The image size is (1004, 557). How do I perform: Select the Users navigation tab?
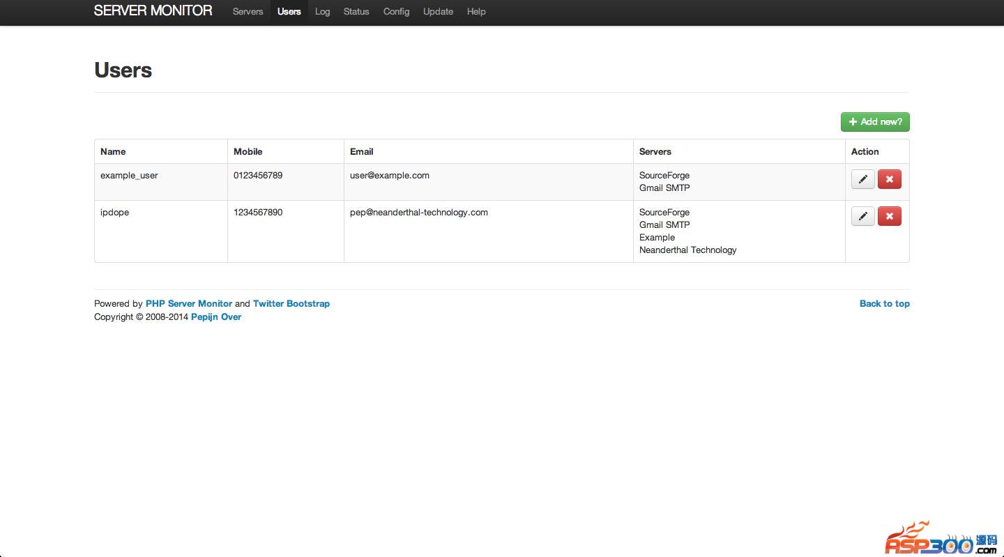(x=289, y=12)
